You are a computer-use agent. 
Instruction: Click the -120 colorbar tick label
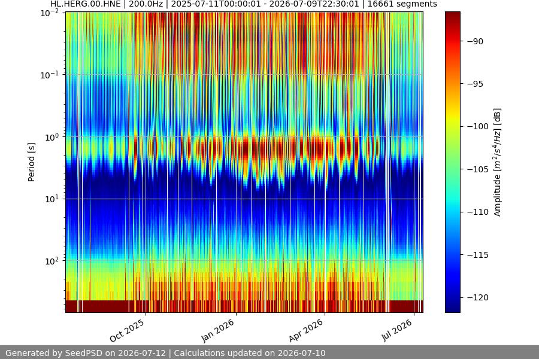coord(478,297)
